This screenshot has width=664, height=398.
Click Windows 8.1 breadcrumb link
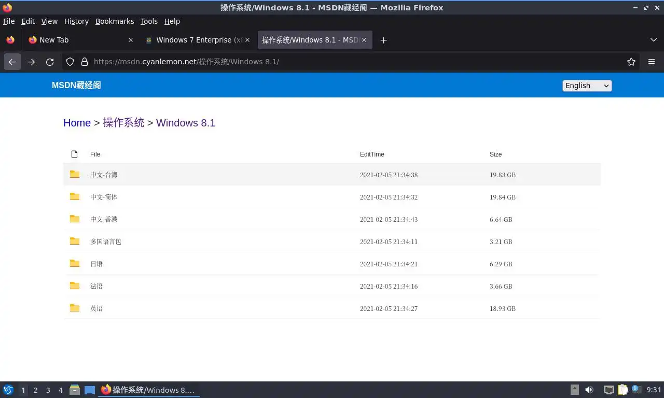click(x=186, y=123)
